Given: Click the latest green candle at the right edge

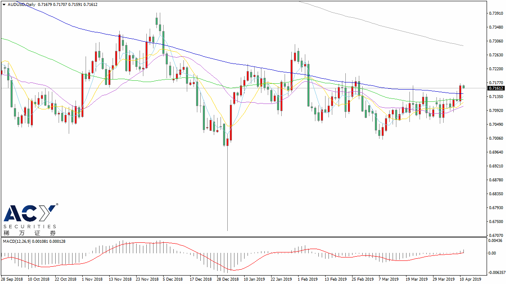Looking at the screenshot, I should point(464,86).
